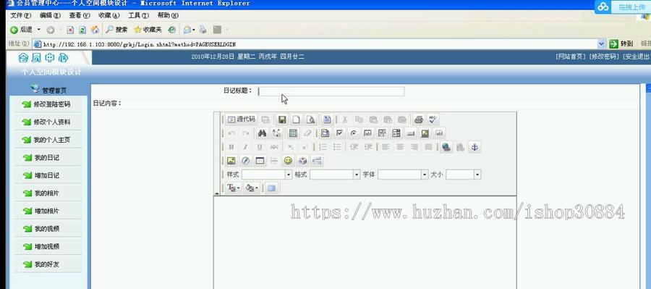The height and width of the screenshot is (289, 651).
Task: Click the align left button
Action: [386, 147]
